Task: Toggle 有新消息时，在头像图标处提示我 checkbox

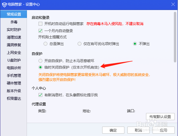Action: pos(40,95)
